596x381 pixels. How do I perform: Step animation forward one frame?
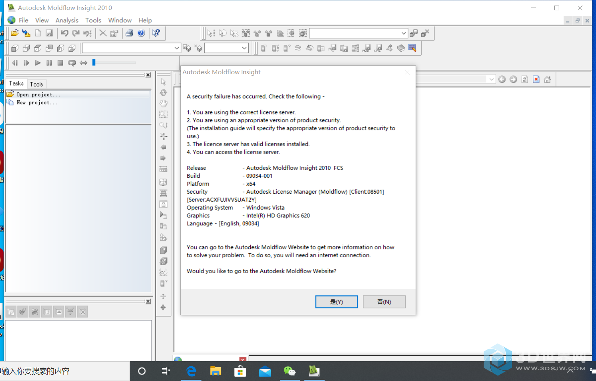(x=26, y=63)
